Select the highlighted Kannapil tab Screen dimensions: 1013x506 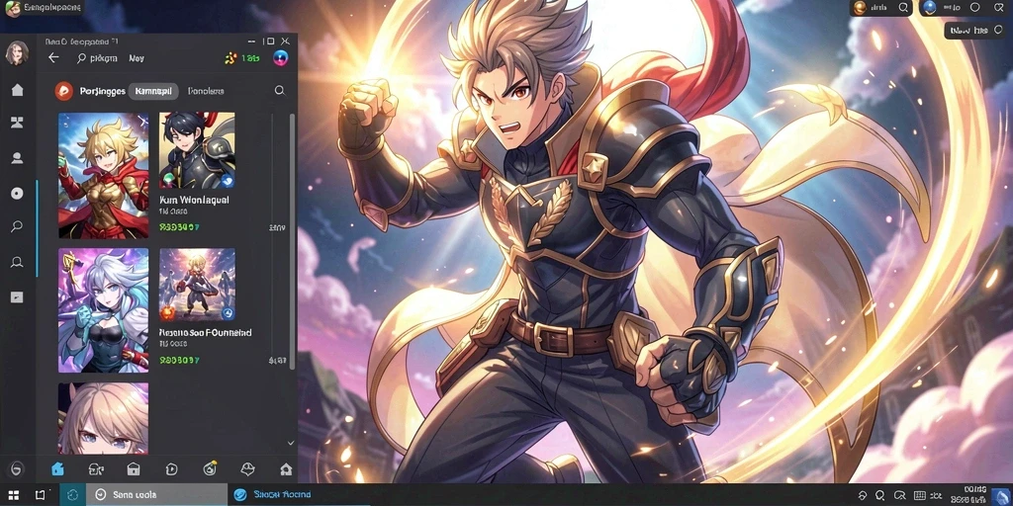(153, 92)
